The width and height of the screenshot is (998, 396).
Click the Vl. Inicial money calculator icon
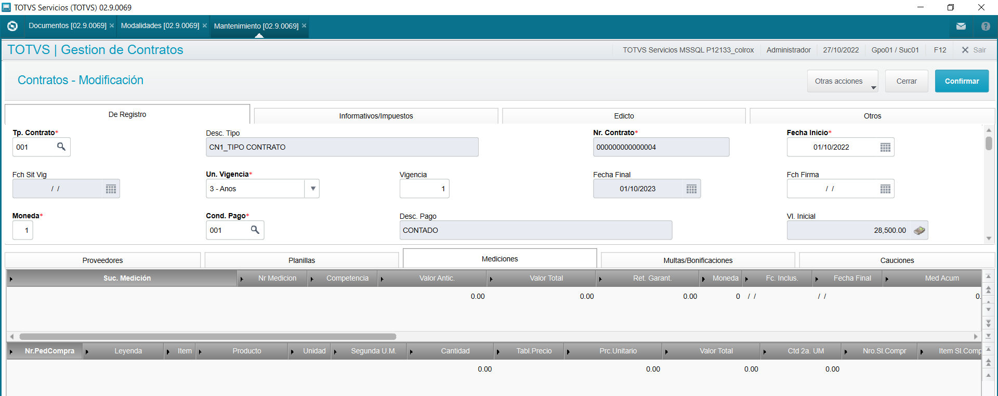click(920, 230)
